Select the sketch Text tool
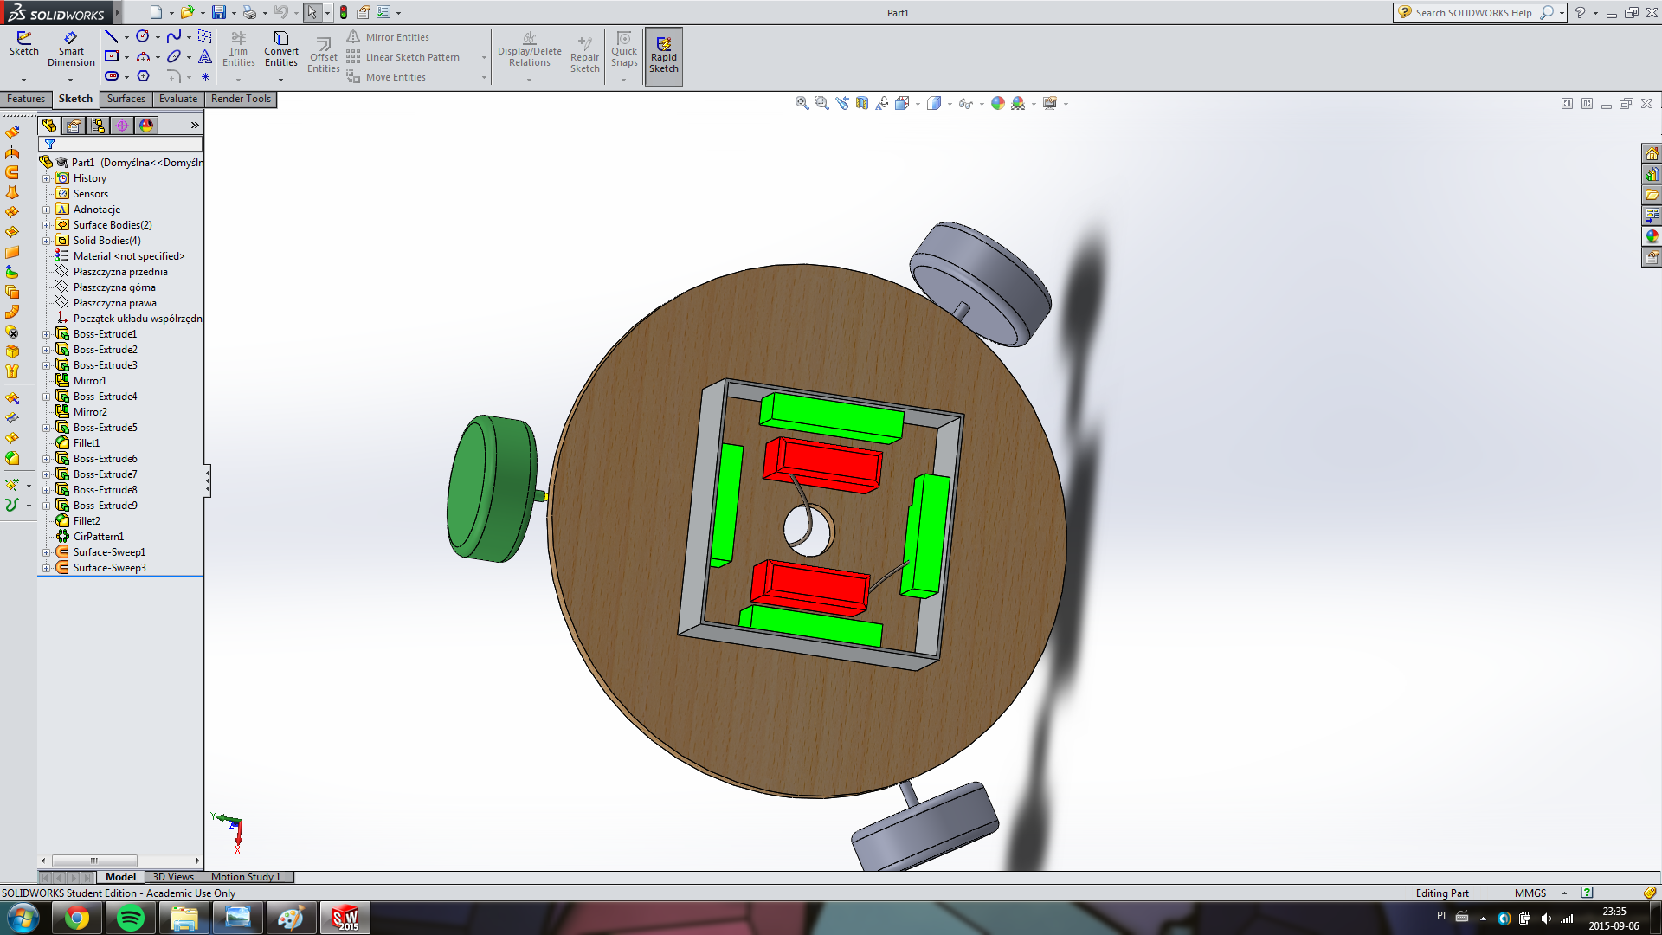The height and width of the screenshot is (935, 1662). coord(205,56)
